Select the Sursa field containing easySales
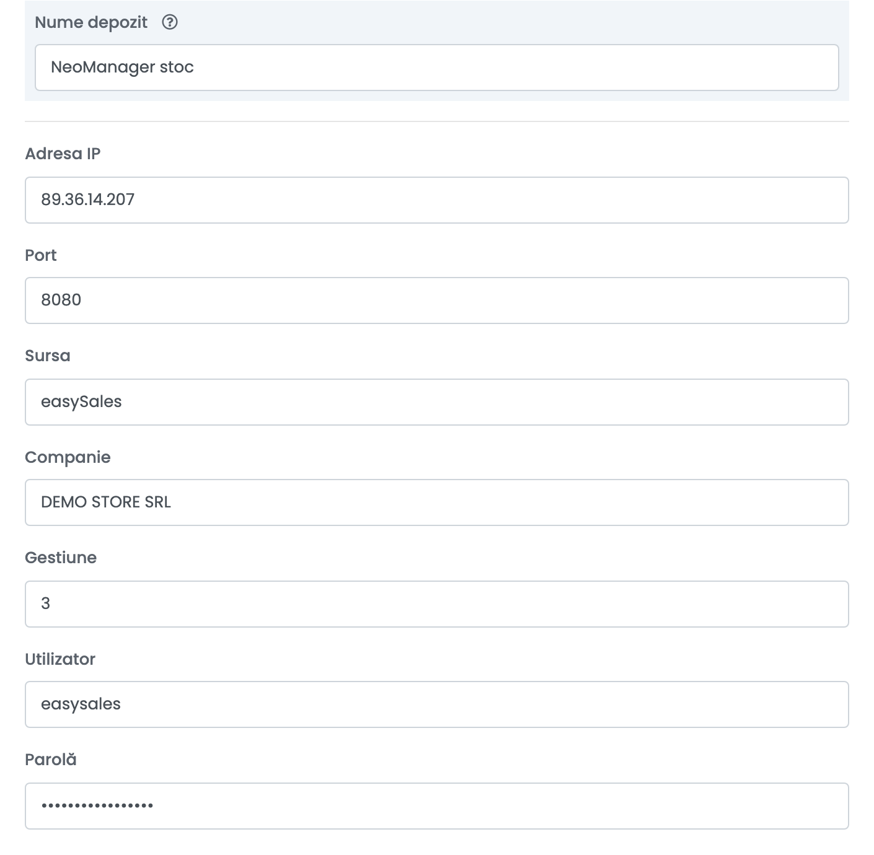The width and height of the screenshot is (874, 855). [x=437, y=402]
